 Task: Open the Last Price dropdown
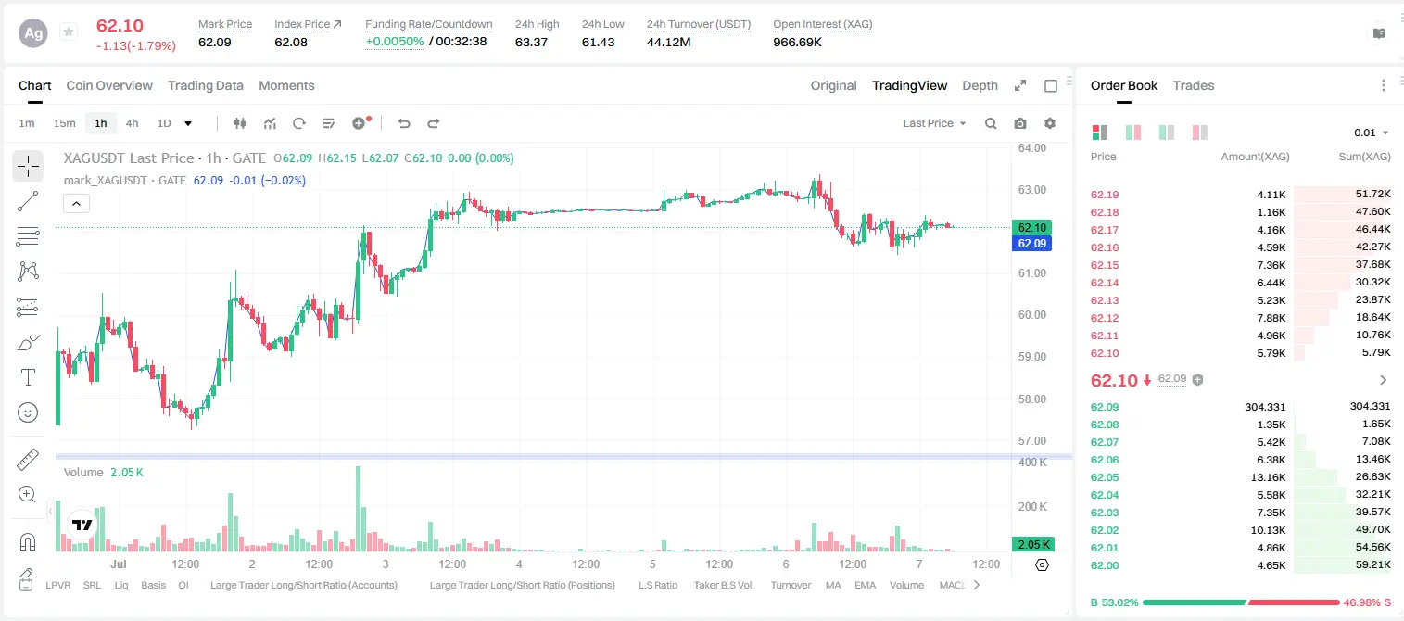[x=934, y=123]
